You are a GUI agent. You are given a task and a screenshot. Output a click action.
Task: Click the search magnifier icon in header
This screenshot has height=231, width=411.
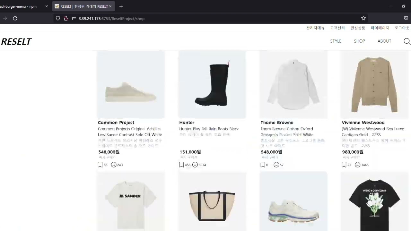407,41
